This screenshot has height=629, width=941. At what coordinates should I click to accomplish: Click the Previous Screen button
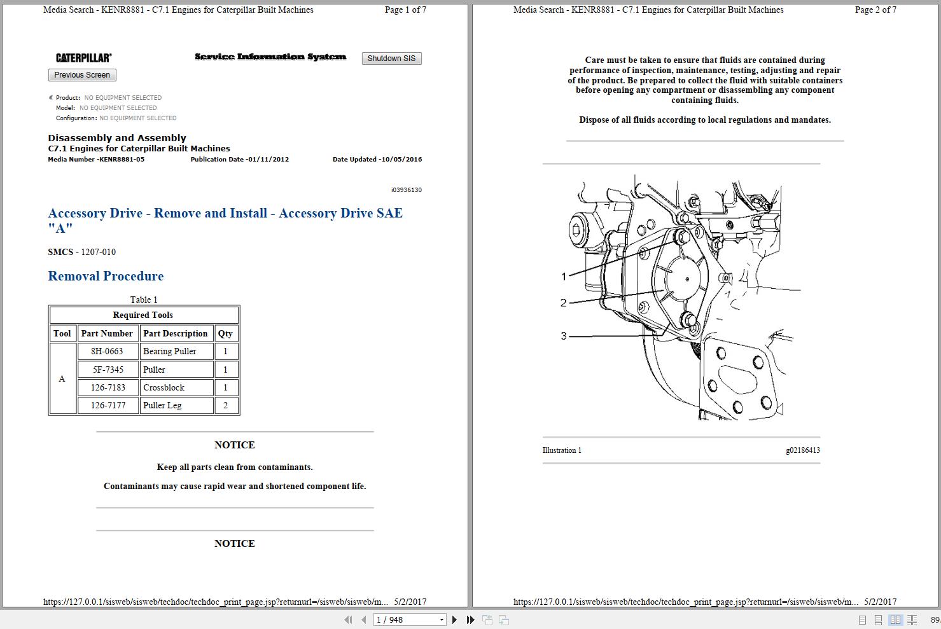[82, 74]
